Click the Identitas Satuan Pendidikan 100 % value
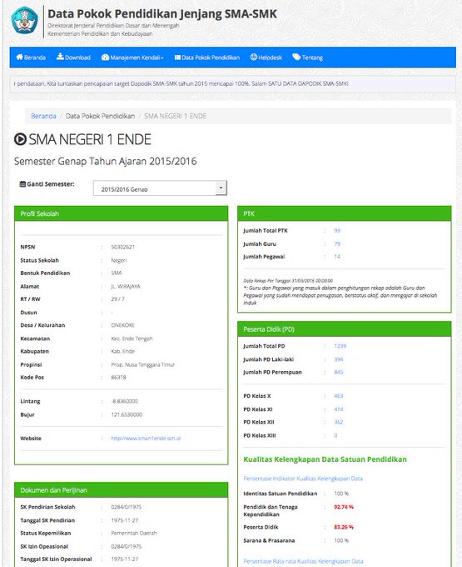This screenshot has height=567, width=462. [341, 494]
